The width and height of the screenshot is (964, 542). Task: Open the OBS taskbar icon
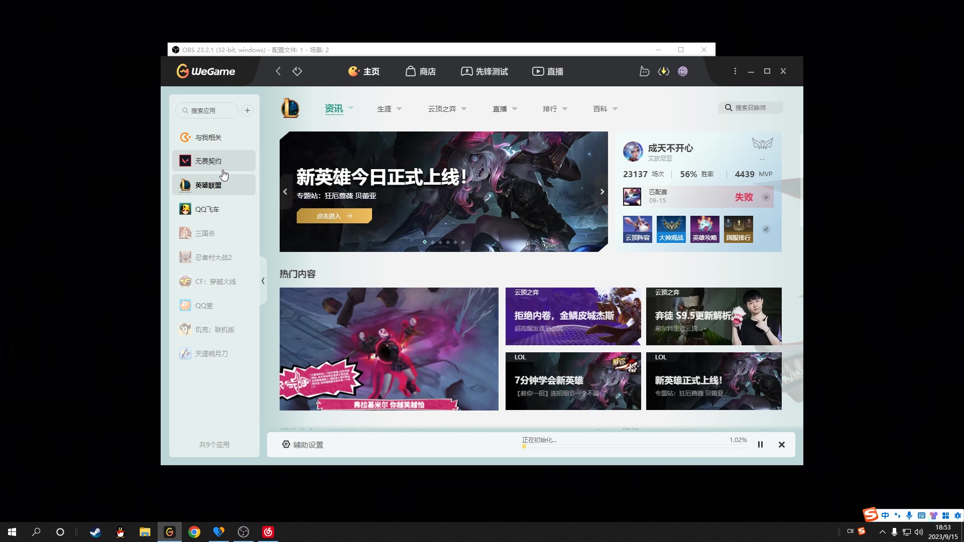244,532
